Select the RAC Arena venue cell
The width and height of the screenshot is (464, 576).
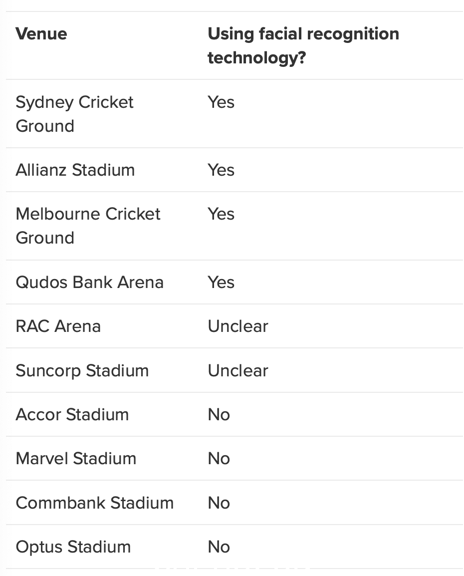point(58,326)
